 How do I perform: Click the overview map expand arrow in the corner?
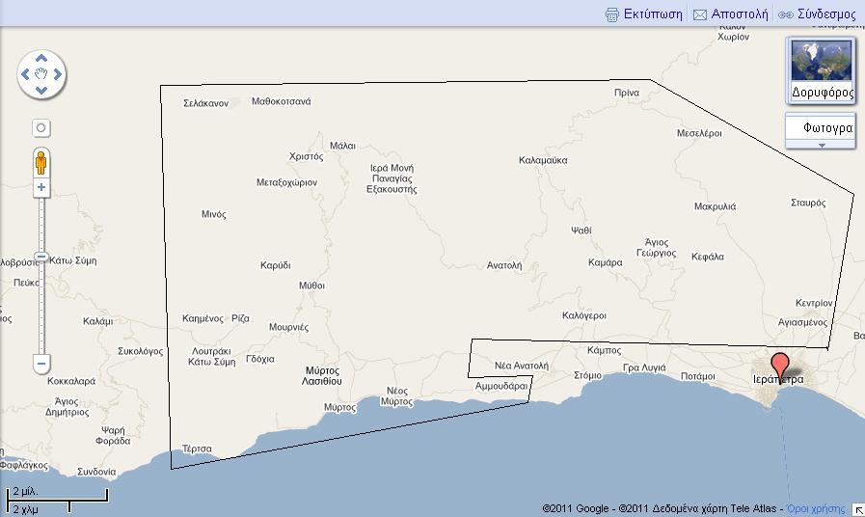tap(858, 510)
